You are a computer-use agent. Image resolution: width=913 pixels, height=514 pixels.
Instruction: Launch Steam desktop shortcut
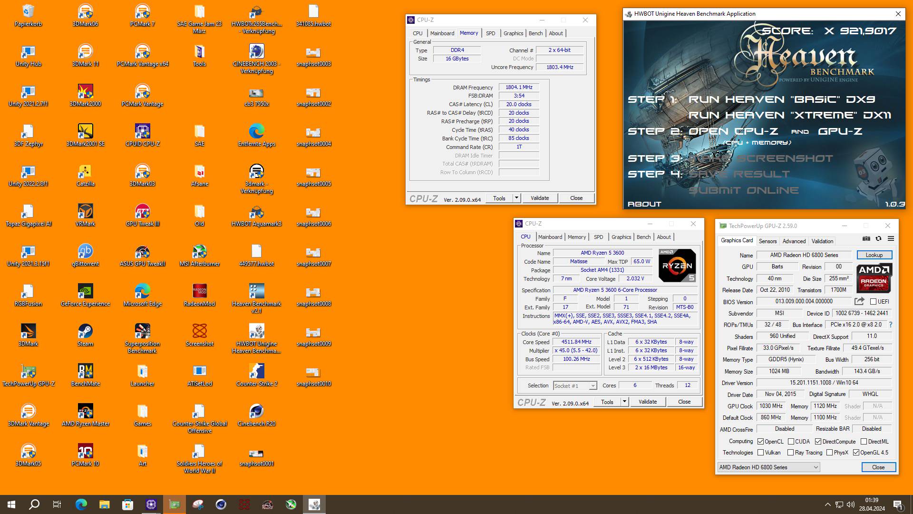[x=85, y=335]
